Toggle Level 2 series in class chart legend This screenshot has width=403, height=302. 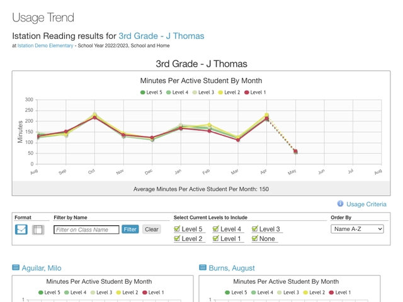229,92
